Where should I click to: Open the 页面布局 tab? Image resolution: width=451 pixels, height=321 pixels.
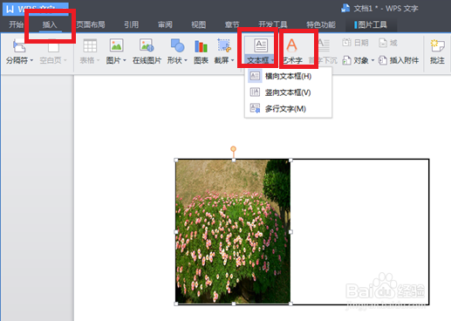coord(91,24)
